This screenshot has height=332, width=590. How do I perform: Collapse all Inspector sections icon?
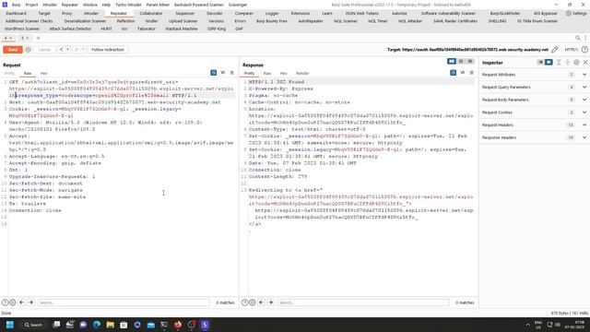tap(568, 63)
